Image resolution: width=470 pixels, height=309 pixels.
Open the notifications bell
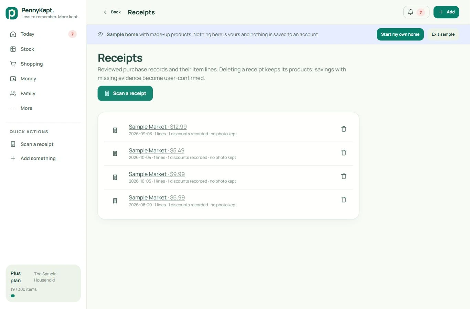click(x=416, y=12)
